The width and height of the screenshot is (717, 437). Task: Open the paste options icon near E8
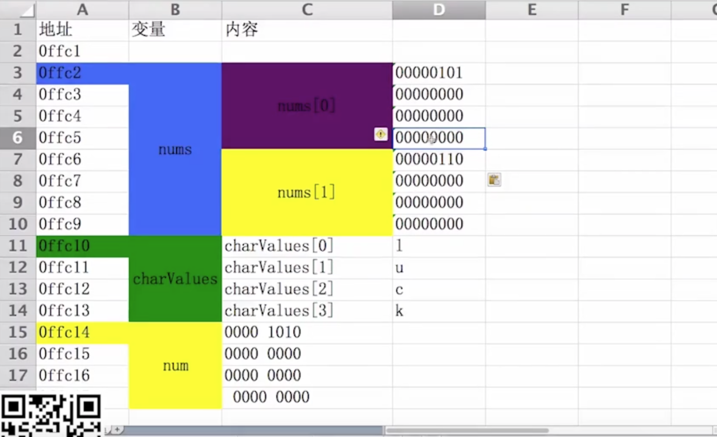[x=494, y=180]
